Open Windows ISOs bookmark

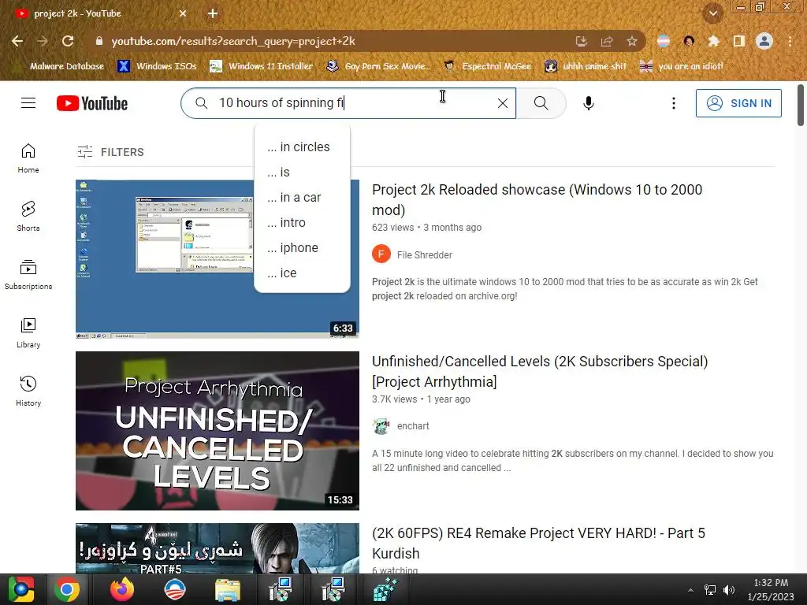[x=157, y=66]
